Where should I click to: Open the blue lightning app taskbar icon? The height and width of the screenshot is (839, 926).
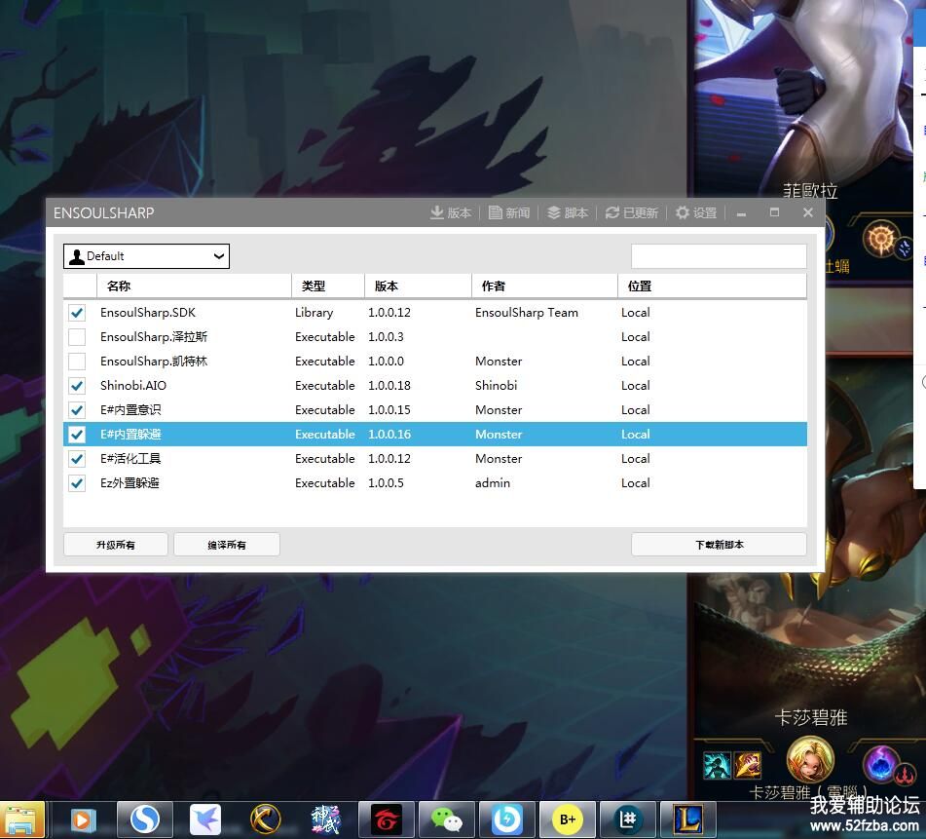tap(507, 820)
